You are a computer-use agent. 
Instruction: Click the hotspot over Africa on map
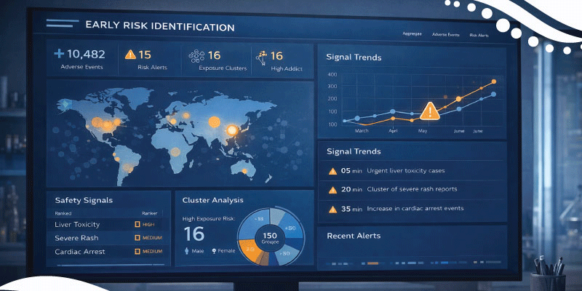(x=175, y=151)
